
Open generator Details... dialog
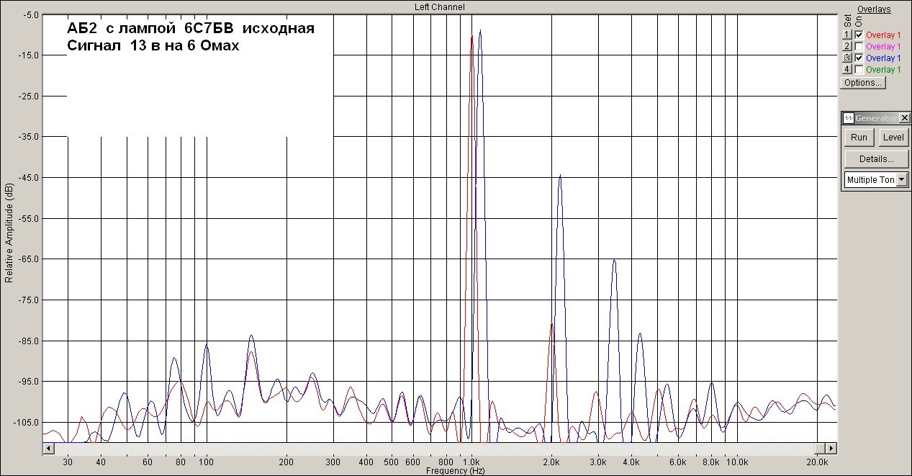pos(876,159)
